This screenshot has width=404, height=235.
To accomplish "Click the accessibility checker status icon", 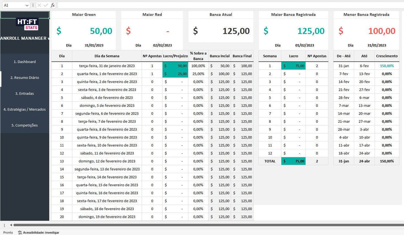I will click(20, 232).
